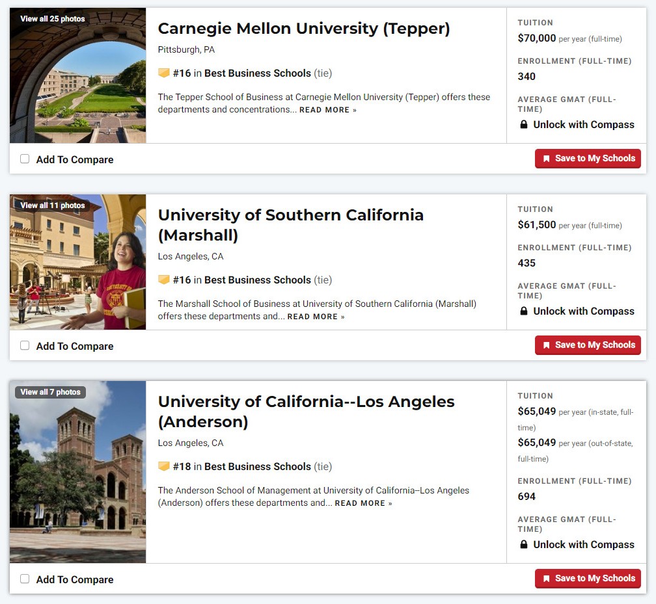The height and width of the screenshot is (604, 656).
Task: Save USC Marshall to My Schools
Action: coord(588,345)
